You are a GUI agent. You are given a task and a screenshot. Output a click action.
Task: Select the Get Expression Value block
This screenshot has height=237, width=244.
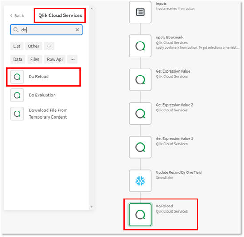140,80
